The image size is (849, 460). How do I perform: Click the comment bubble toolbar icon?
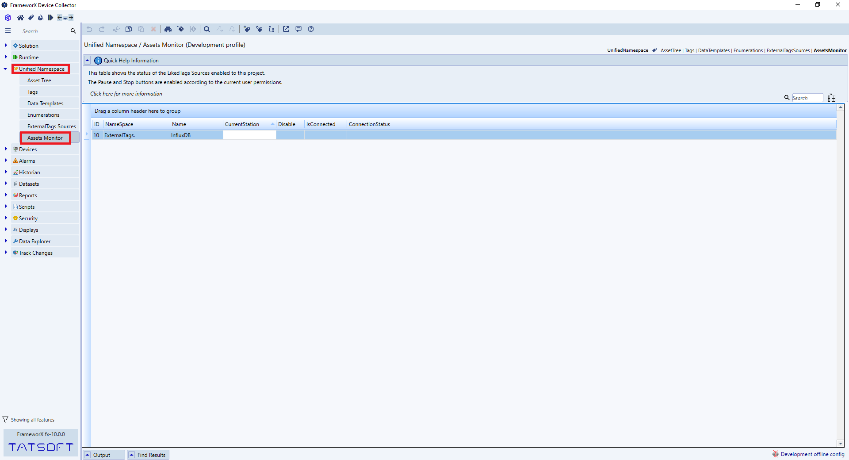coord(298,29)
